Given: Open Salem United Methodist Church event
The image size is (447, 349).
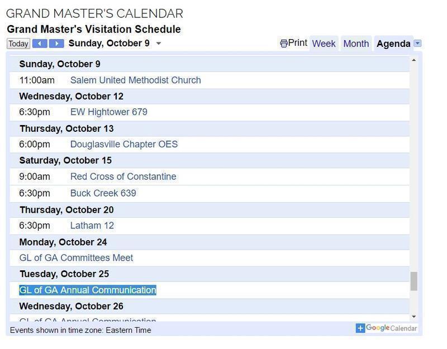Looking at the screenshot, I should pos(135,80).
